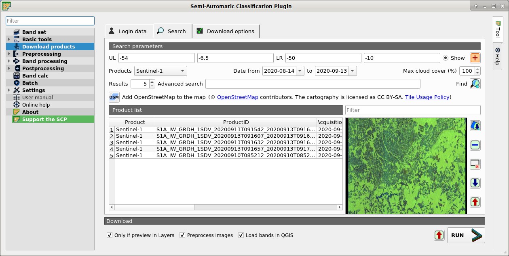
Task: Expand the Preprocessing tree item
Action: coord(9,54)
